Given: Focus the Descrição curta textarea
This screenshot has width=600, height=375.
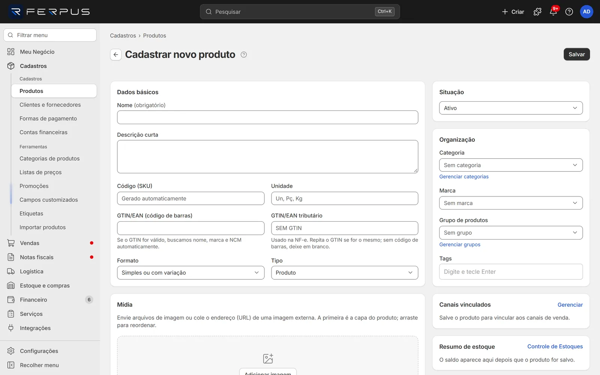Looking at the screenshot, I should click(267, 157).
